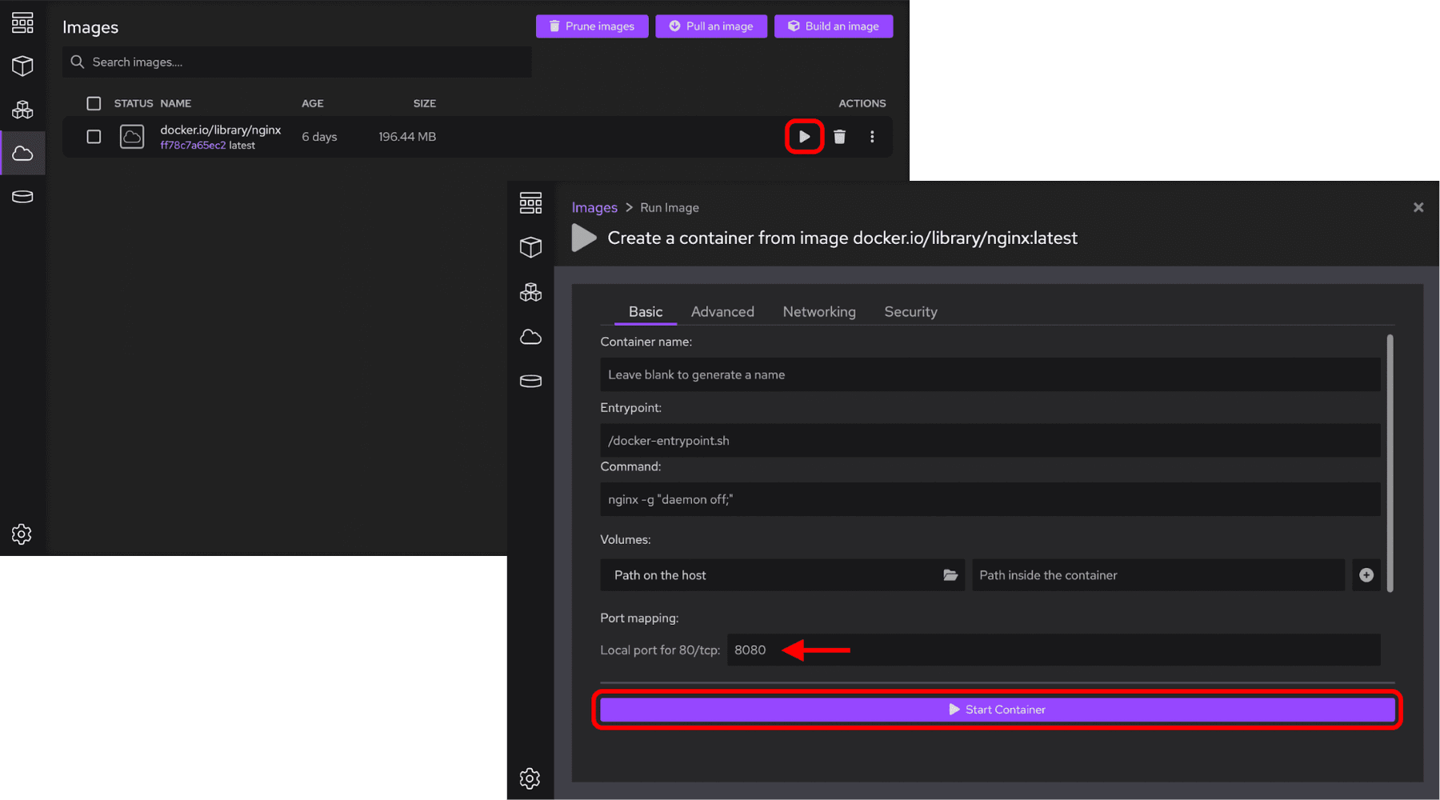Open Settings gear in Images window sidebar

(22, 534)
